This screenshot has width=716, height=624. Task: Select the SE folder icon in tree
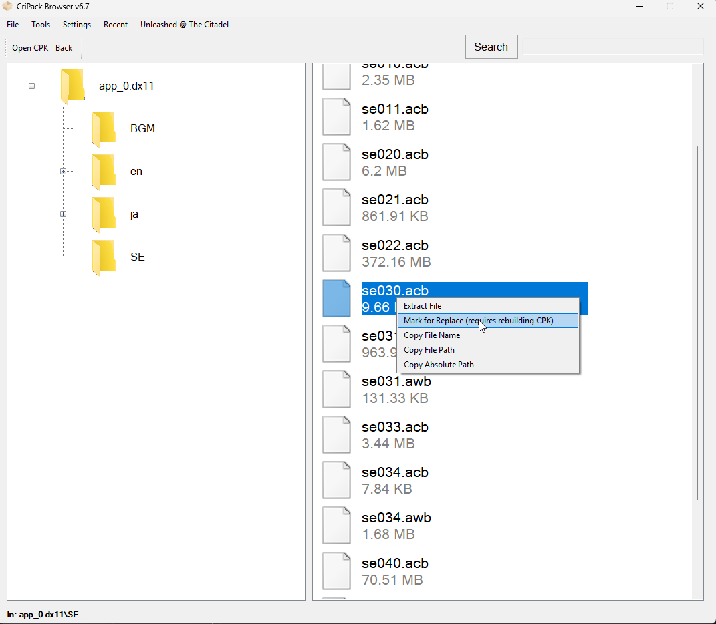coord(104,257)
